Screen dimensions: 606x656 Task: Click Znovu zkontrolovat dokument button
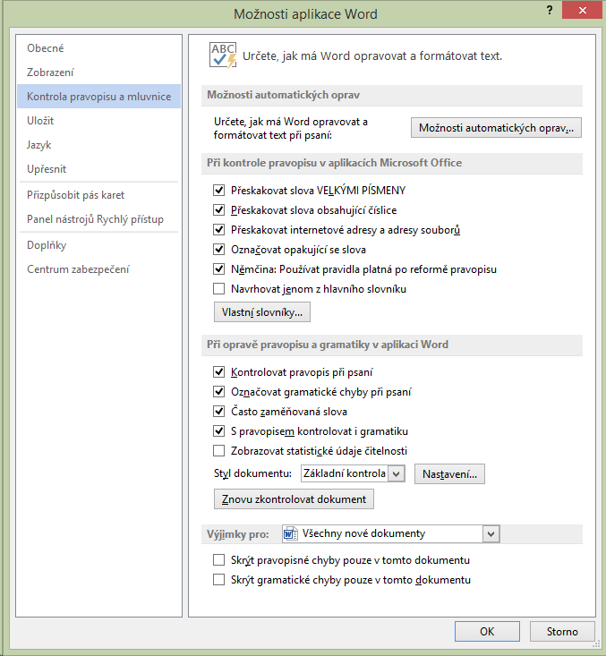[x=294, y=499]
